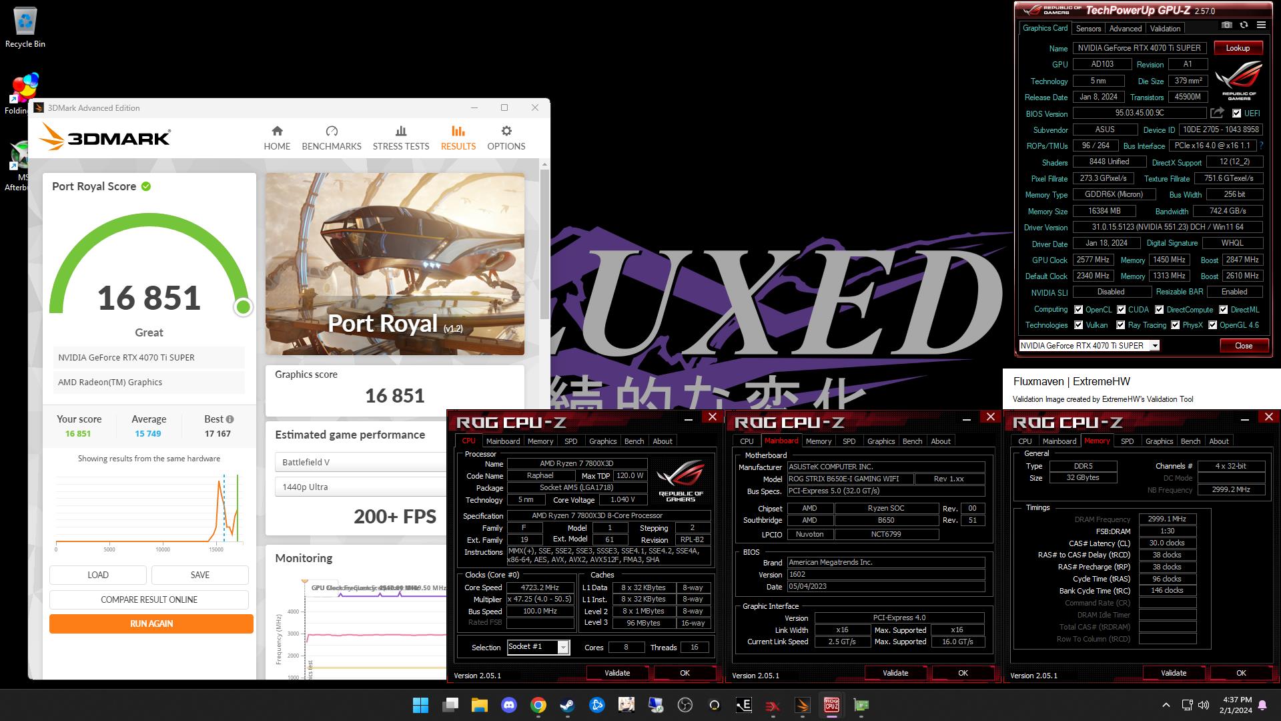Click the Close button in GPU-Z
This screenshot has width=1281, height=721.
coord(1244,346)
